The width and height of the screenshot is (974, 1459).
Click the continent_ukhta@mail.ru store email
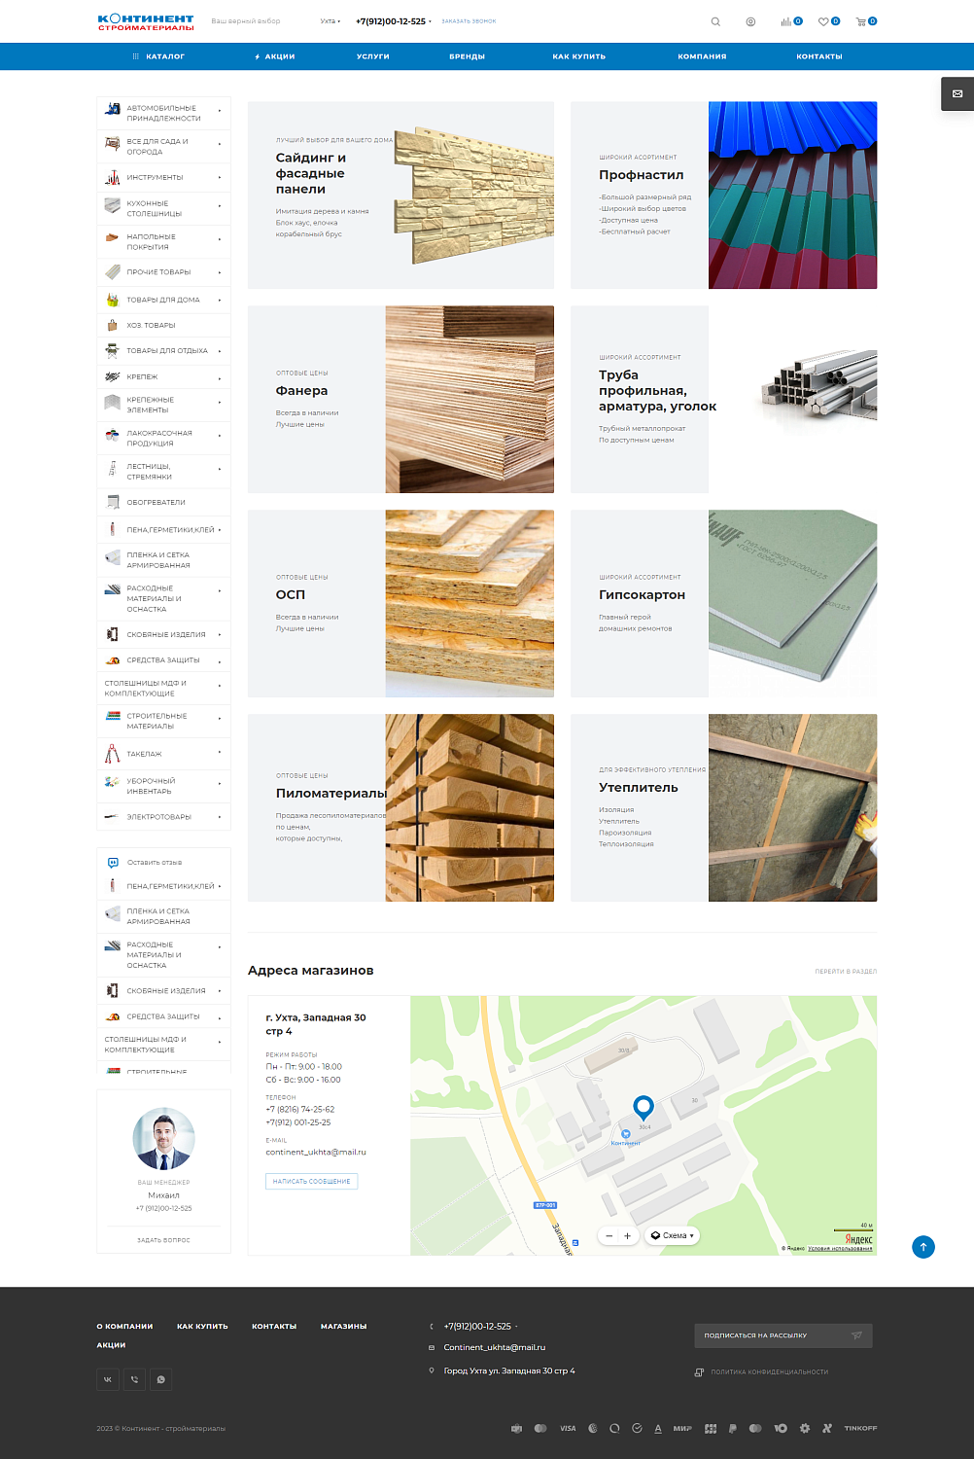click(316, 1153)
